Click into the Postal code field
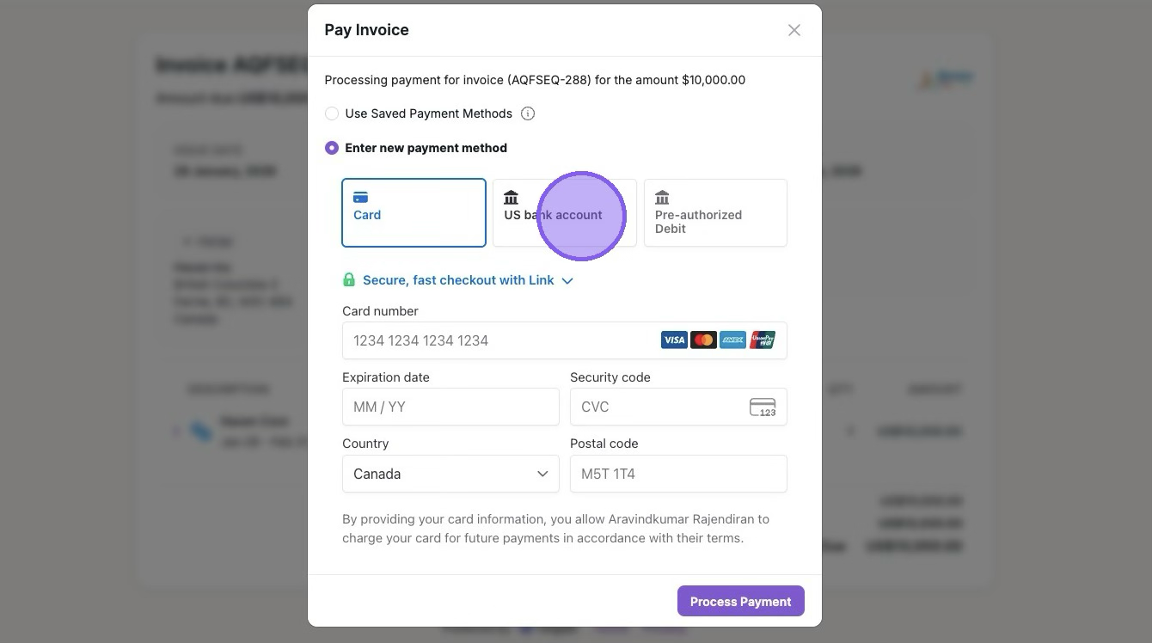 [678, 474]
